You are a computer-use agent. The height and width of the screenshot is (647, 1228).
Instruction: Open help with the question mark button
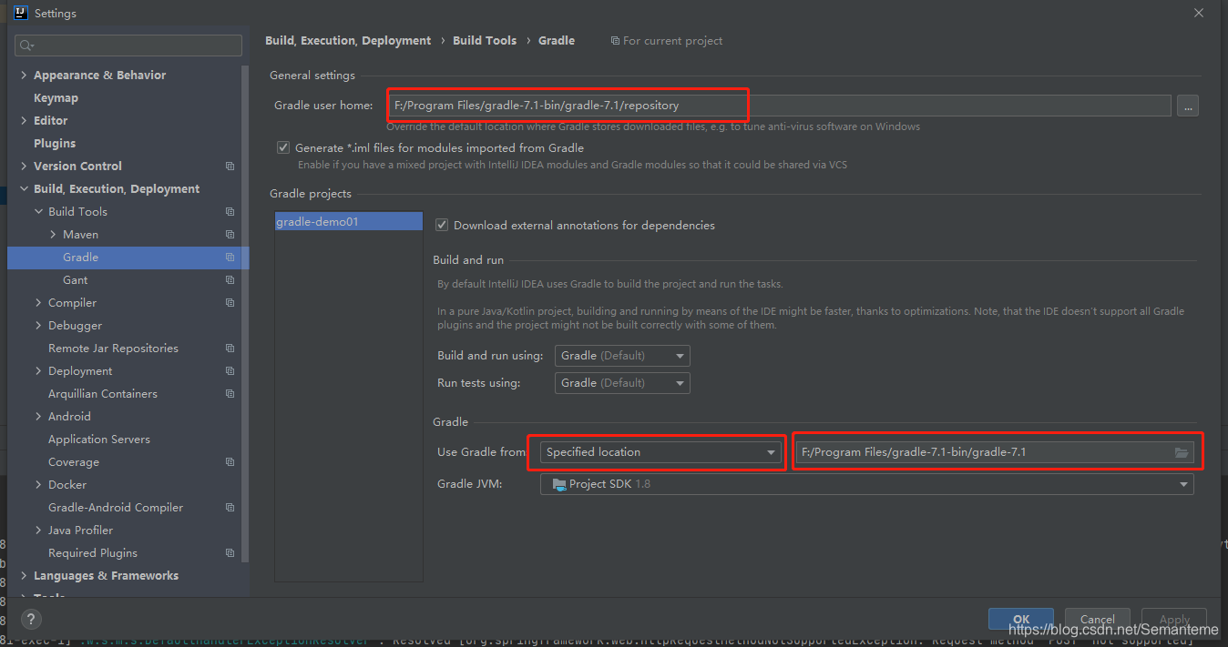[31, 619]
